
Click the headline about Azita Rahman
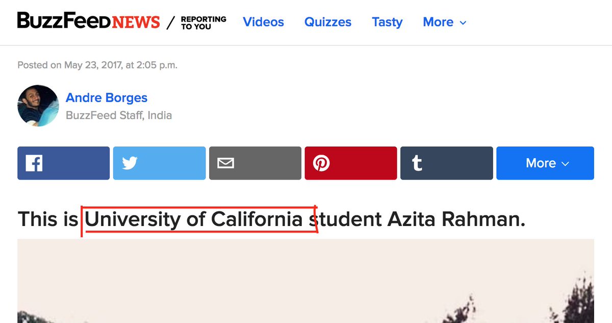point(271,219)
